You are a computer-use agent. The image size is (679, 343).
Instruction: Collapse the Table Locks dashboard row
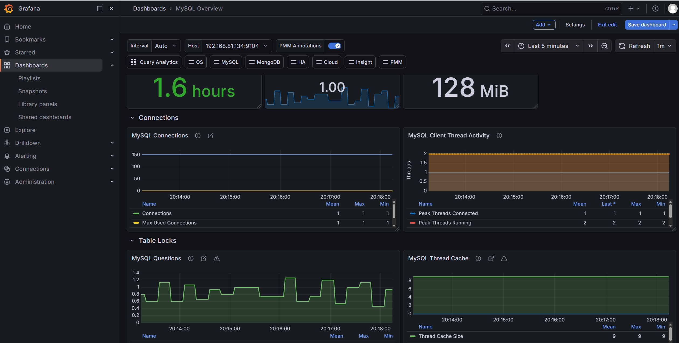pyautogui.click(x=132, y=241)
